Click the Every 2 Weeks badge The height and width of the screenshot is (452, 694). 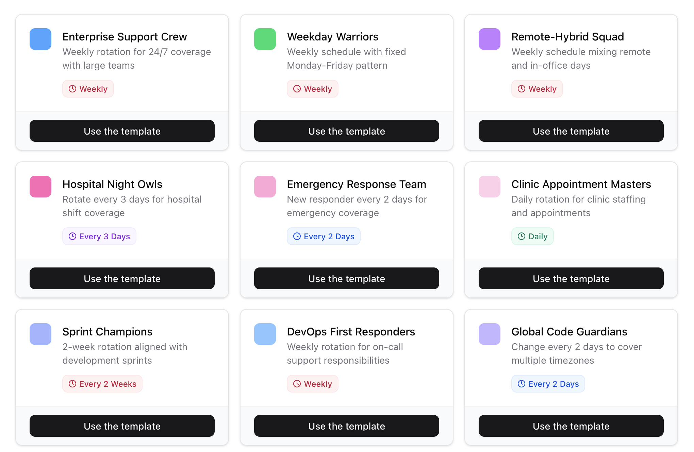pos(102,384)
